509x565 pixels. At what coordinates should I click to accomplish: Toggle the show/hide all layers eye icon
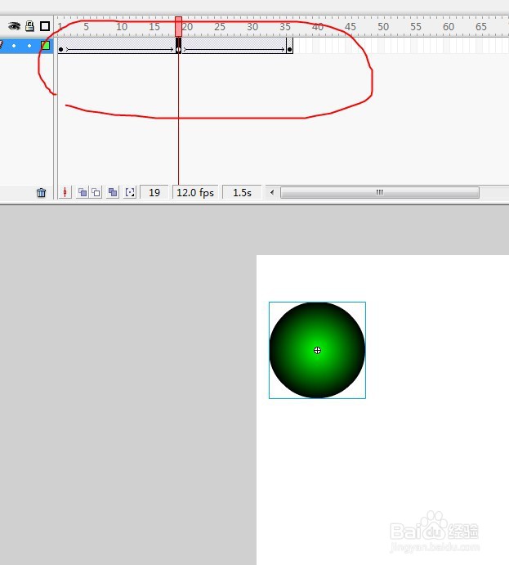coord(14,26)
